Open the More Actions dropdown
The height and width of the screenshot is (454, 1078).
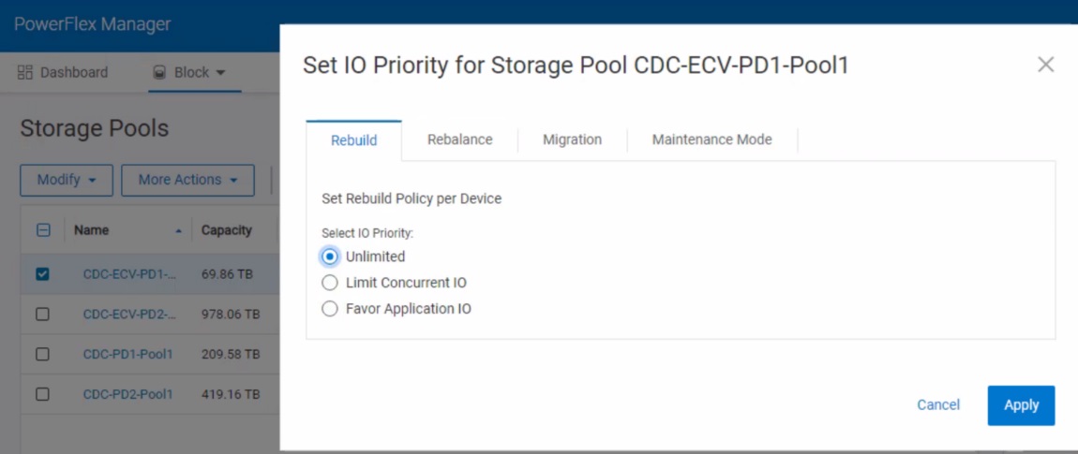point(187,180)
